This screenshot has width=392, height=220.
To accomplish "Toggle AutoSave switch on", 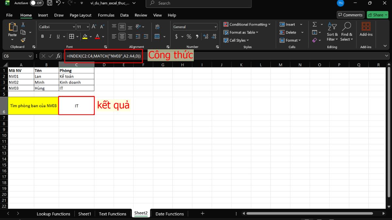I will tap(37, 3).
